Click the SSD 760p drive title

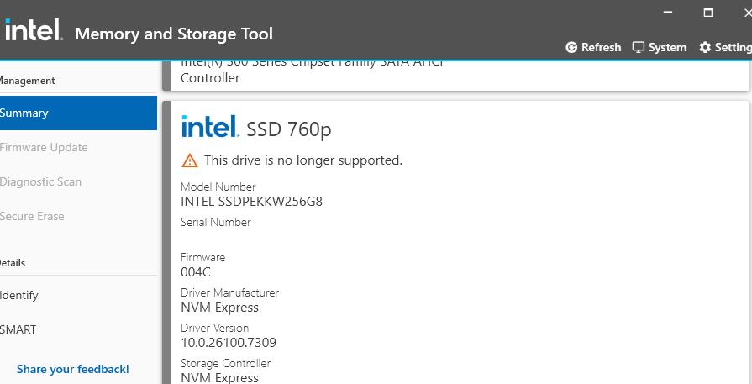point(289,129)
